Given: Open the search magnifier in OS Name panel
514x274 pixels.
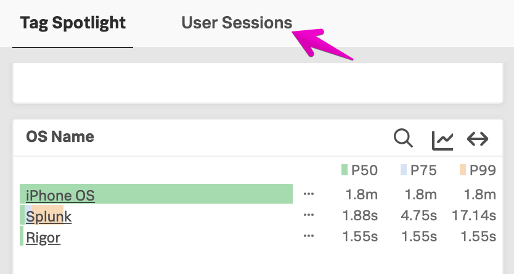Looking at the screenshot, I should coord(403,138).
